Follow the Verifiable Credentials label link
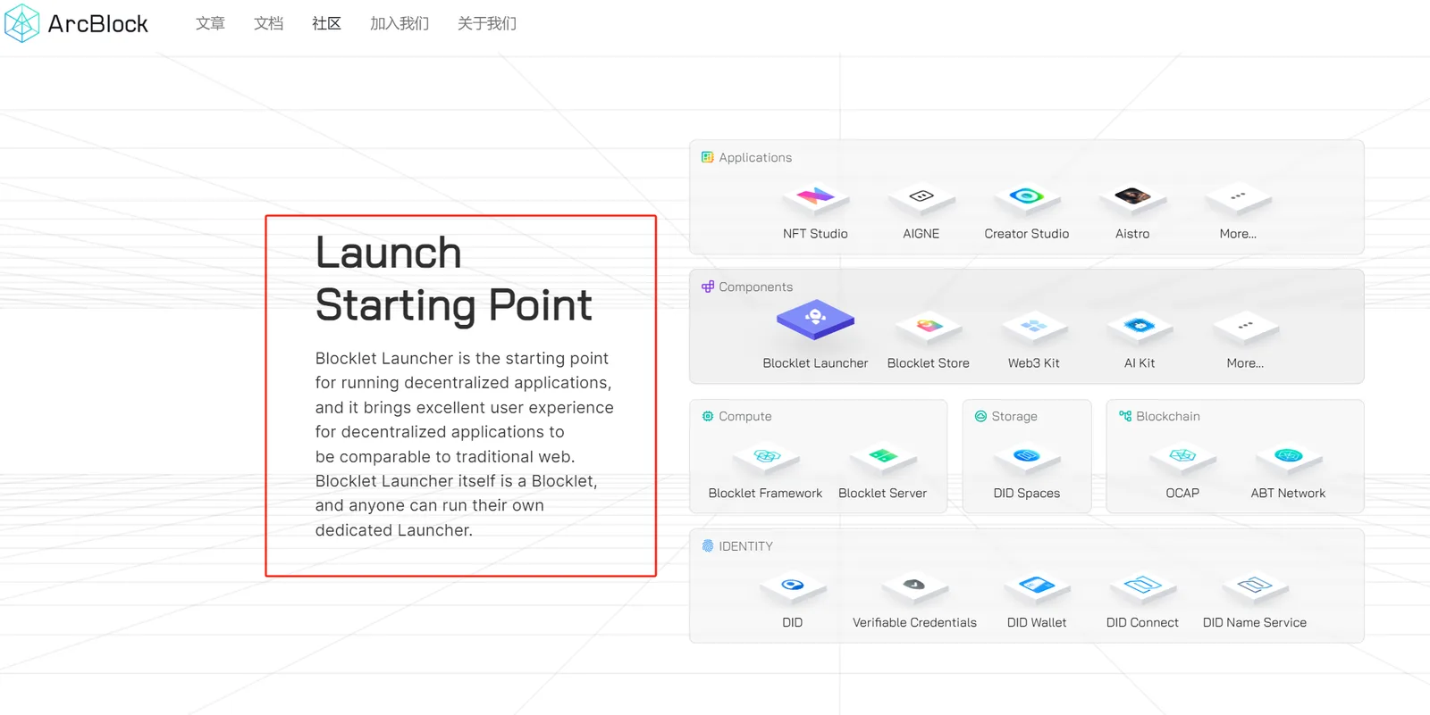1430x715 pixels. click(x=914, y=622)
